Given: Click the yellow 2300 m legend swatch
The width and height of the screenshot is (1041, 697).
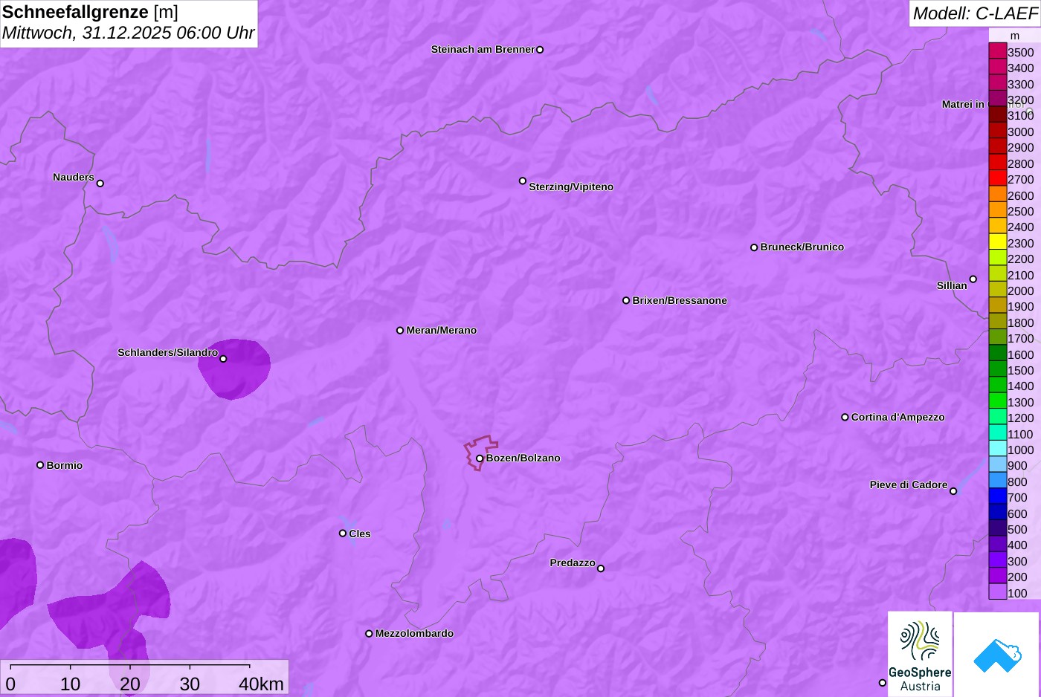Looking at the screenshot, I should point(998,242).
